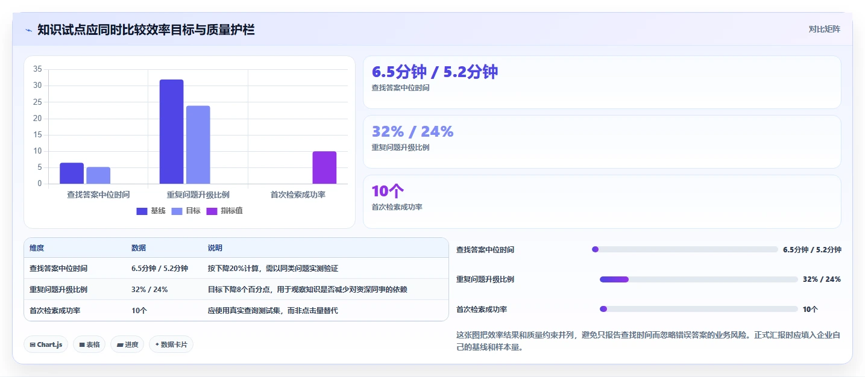This screenshot has width=865, height=377.
Task: Click the 数据卡片 chip sparkle icon
Action: pyautogui.click(x=157, y=344)
